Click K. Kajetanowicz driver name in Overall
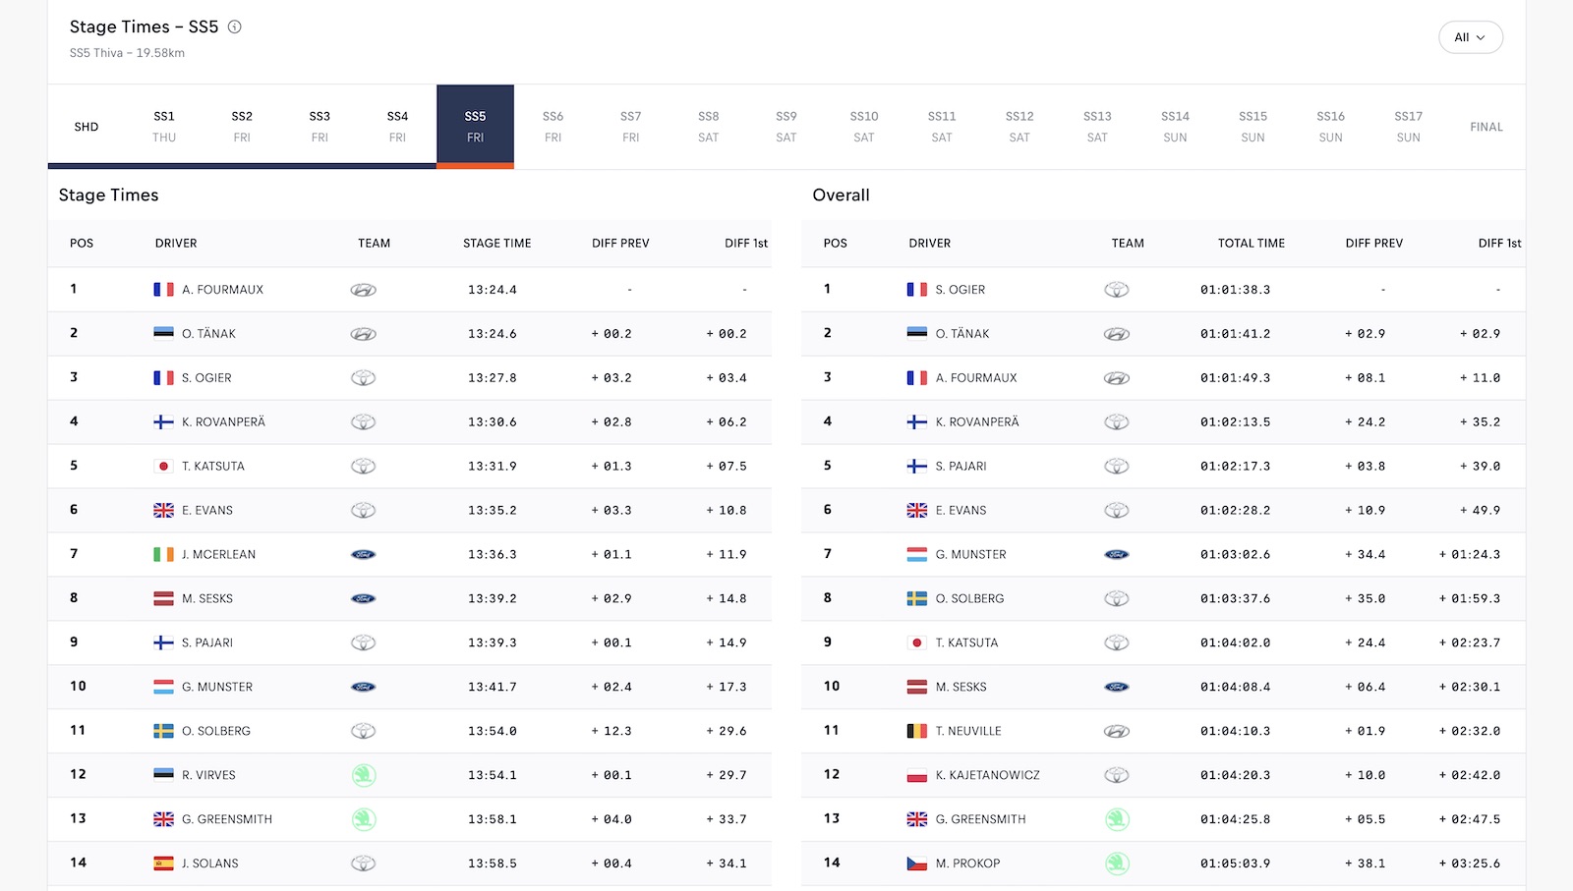The image size is (1573, 891). pyautogui.click(x=987, y=775)
